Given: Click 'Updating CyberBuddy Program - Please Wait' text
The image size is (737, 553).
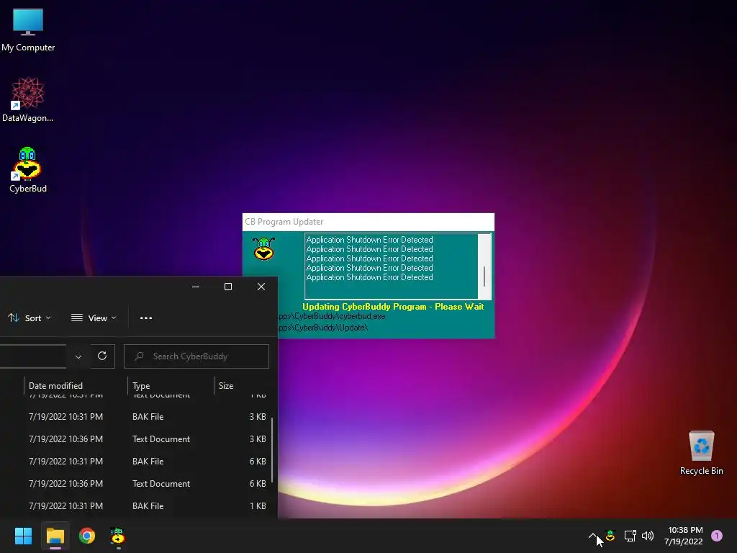Looking at the screenshot, I should (x=393, y=307).
